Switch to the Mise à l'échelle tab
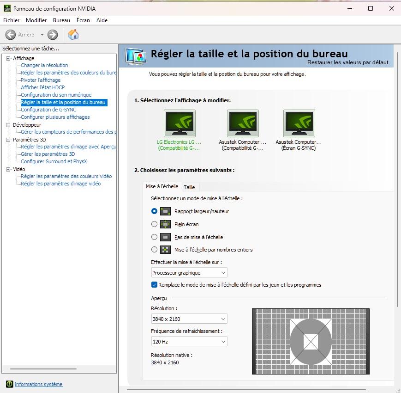Viewport: 401px width, 393px height. pyautogui.click(x=162, y=186)
